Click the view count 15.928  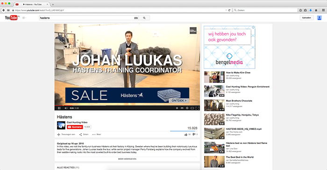pos(192,128)
